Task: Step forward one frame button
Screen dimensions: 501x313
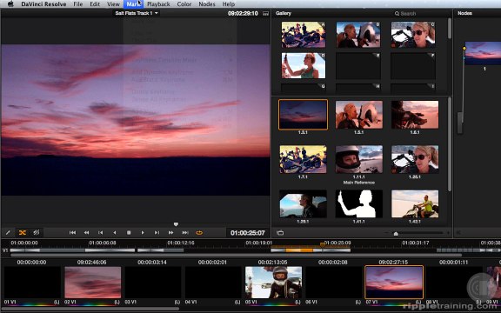Action: [x=157, y=232]
